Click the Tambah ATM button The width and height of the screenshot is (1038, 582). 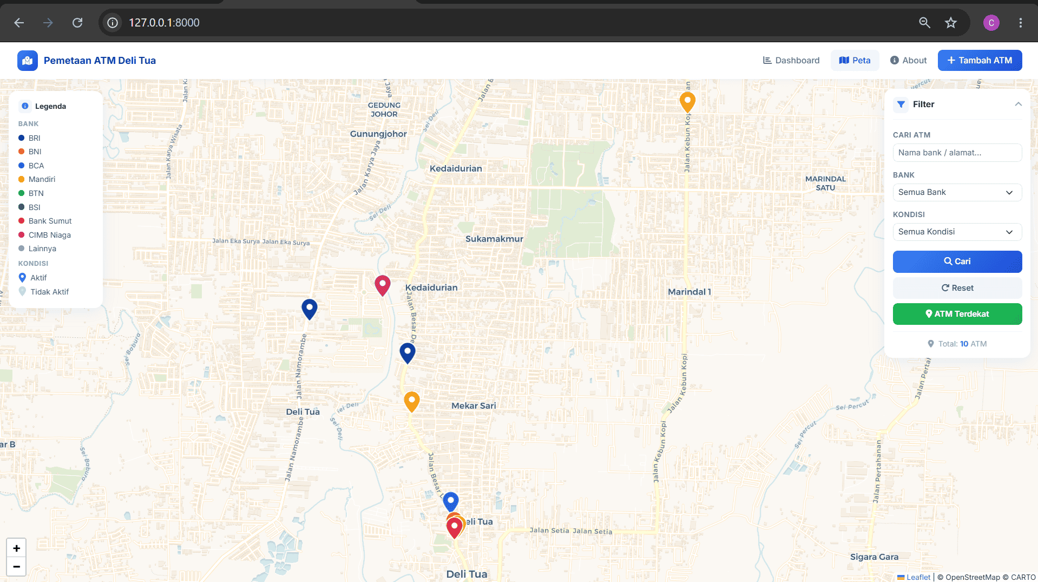point(980,61)
